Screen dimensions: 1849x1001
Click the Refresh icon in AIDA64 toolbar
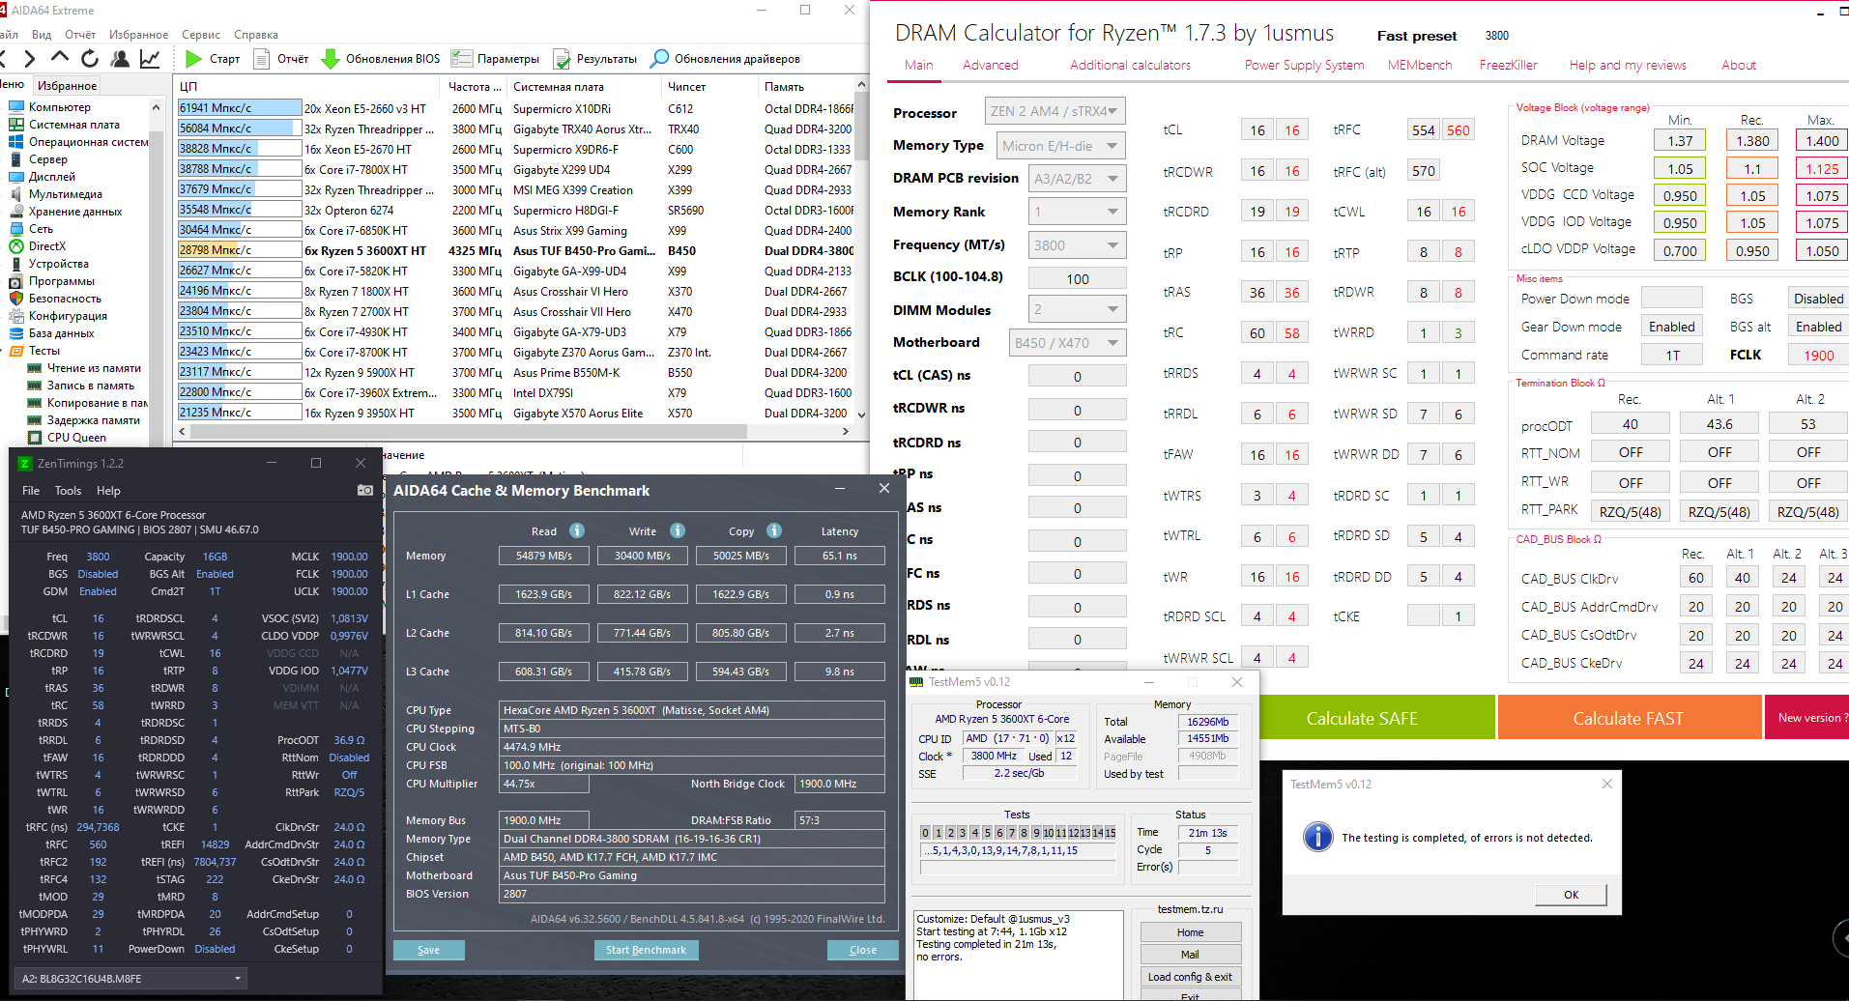(x=90, y=59)
